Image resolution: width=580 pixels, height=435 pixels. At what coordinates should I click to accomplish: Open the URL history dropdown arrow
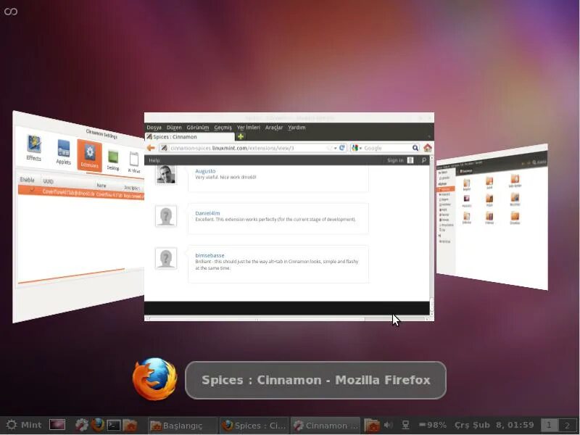(335, 148)
